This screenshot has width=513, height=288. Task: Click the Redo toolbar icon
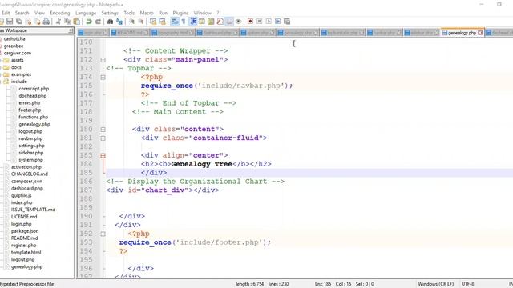[98, 22]
